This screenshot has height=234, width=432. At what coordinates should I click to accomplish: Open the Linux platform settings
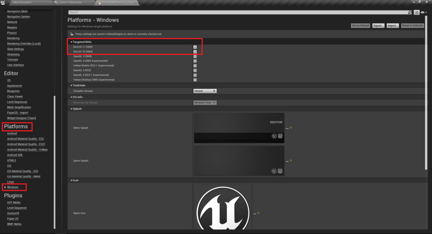click(x=11, y=182)
